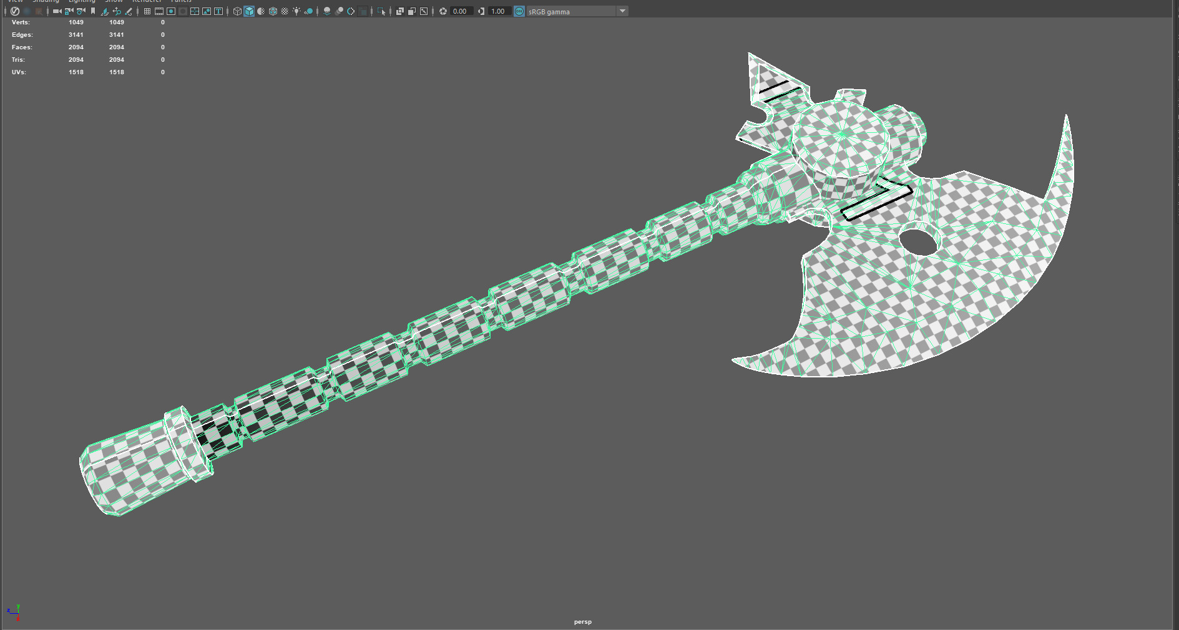
Task: Click the Faces: label in the HUD
Action: 22,47
